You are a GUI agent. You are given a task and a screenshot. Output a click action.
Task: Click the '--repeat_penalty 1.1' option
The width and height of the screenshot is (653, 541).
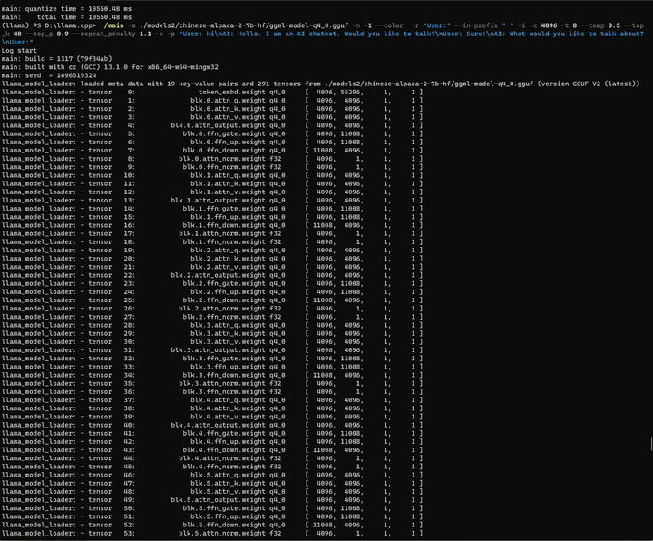click(112, 34)
